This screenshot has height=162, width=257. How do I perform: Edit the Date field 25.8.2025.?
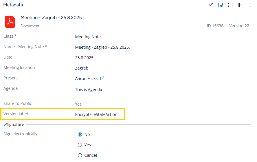[x=85, y=58]
